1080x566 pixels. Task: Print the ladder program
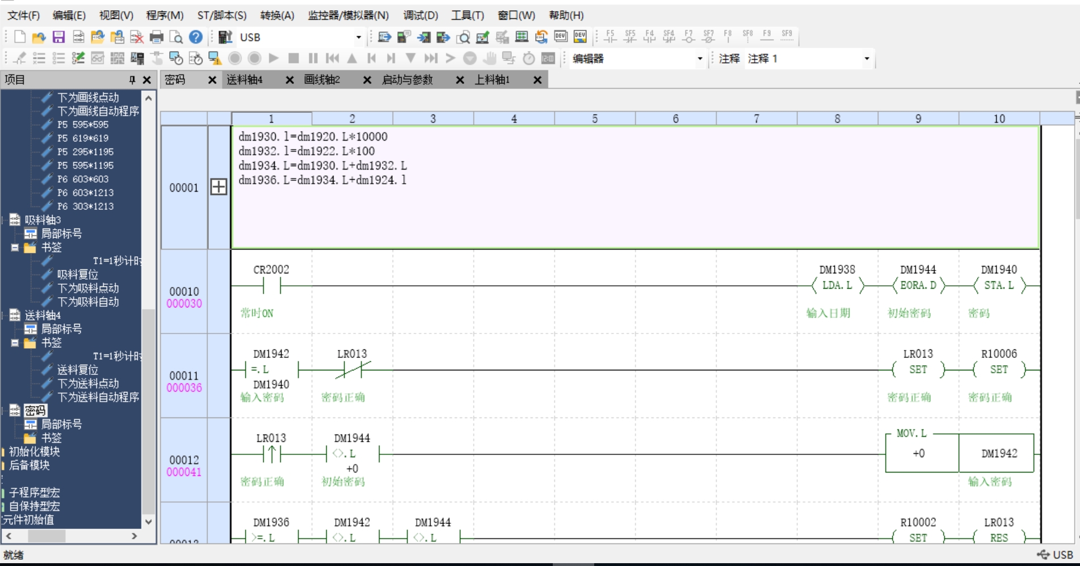click(157, 37)
